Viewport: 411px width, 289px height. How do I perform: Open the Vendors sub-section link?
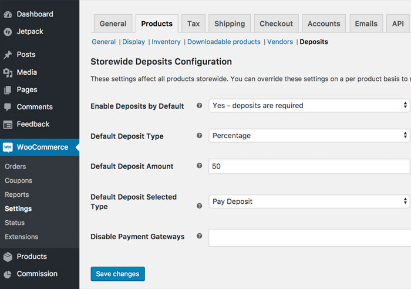[x=280, y=42]
